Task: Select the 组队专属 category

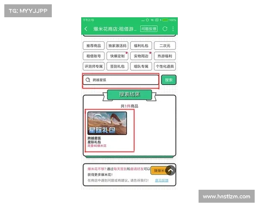Action: pyautogui.click(x=141, y=66)
